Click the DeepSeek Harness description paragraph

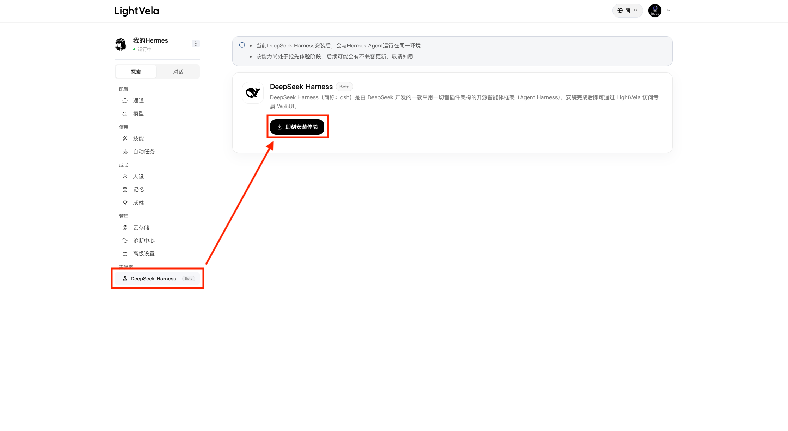tap(464, 102)
